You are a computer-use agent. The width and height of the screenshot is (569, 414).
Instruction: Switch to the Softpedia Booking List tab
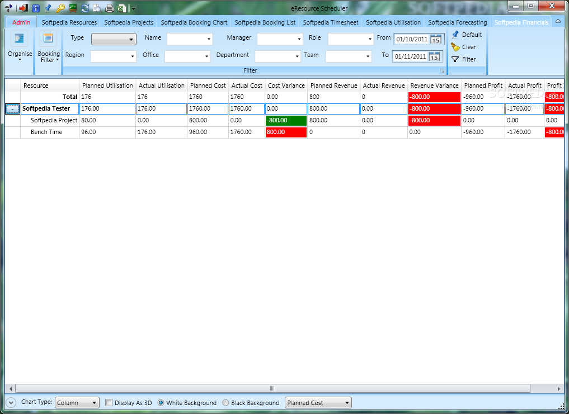pos(265,22)
